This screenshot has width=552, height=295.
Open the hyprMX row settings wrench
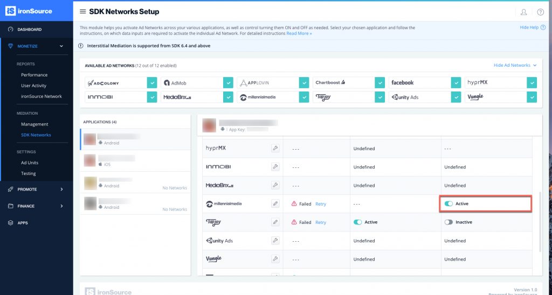click(275, 148)
